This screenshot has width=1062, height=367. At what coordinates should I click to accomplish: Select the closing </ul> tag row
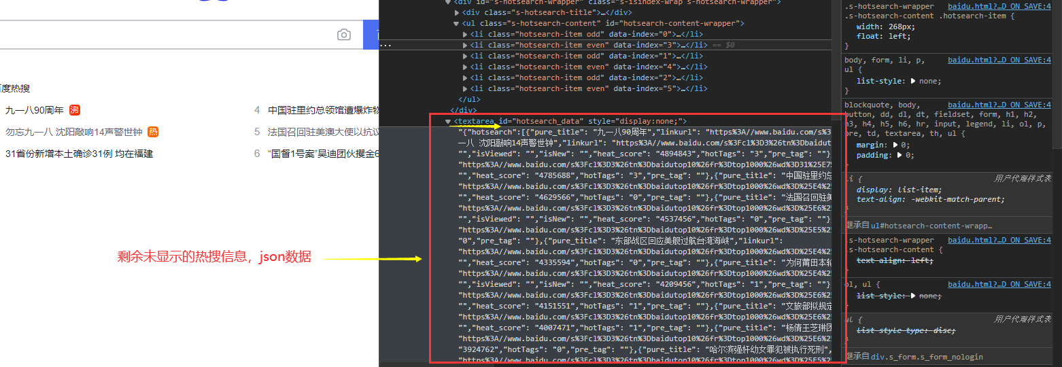[x=470, y=99]
